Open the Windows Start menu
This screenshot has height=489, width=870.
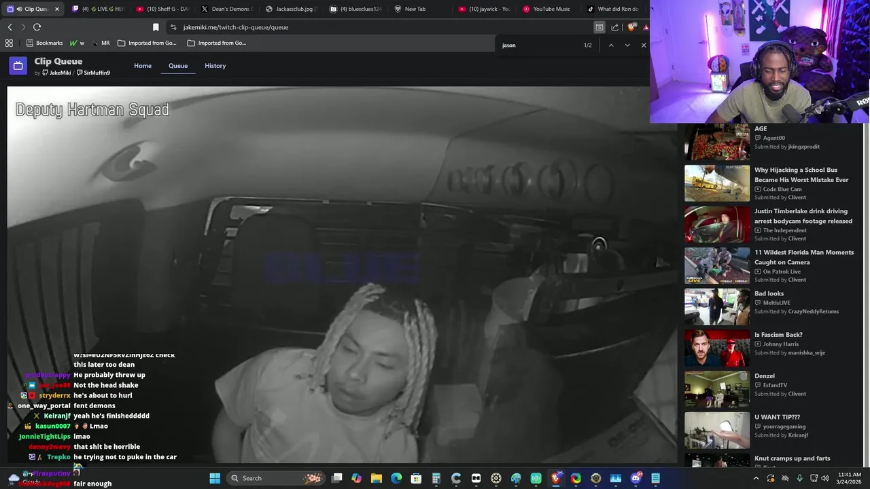coord(215,478)
